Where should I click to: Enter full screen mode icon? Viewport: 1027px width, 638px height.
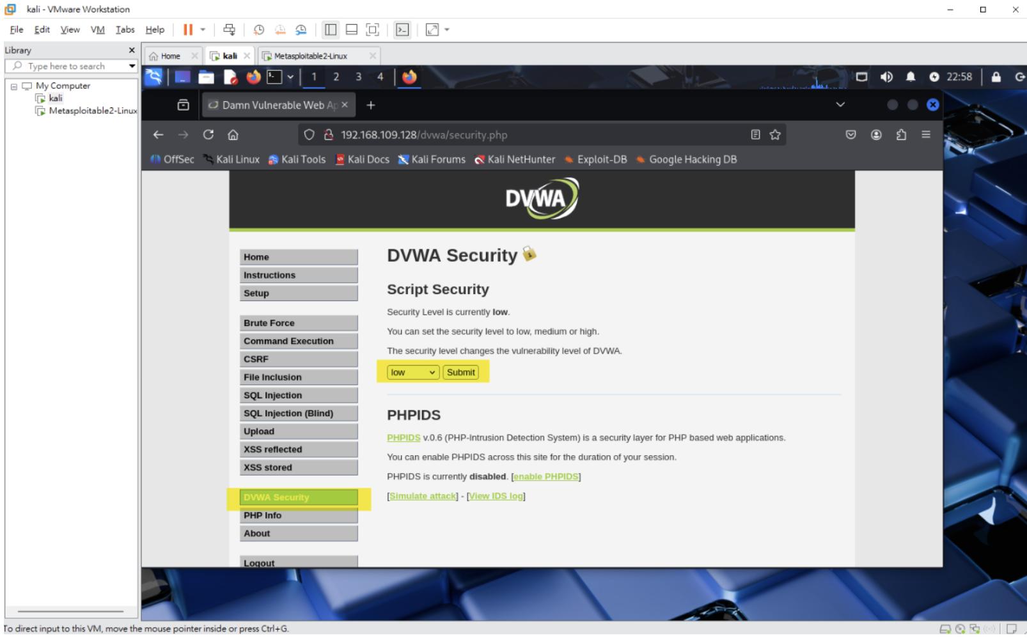point(372,29)
